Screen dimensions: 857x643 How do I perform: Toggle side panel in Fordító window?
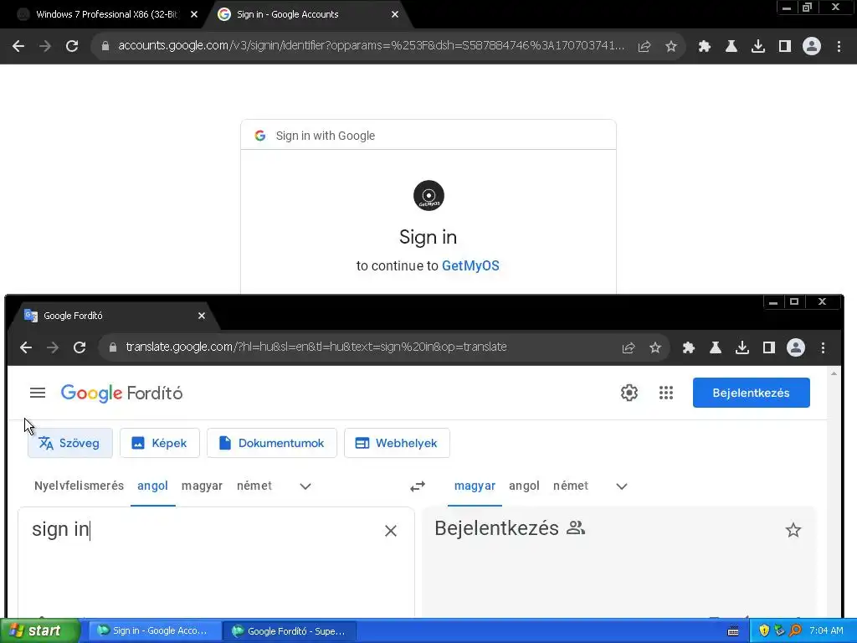pyautogui.click(x=769, y=347)
